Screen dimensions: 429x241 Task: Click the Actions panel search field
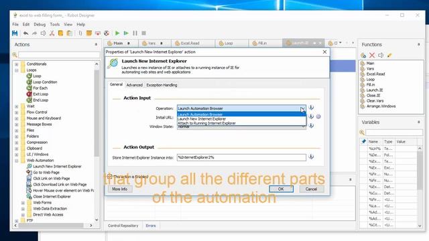pos(58,55)
